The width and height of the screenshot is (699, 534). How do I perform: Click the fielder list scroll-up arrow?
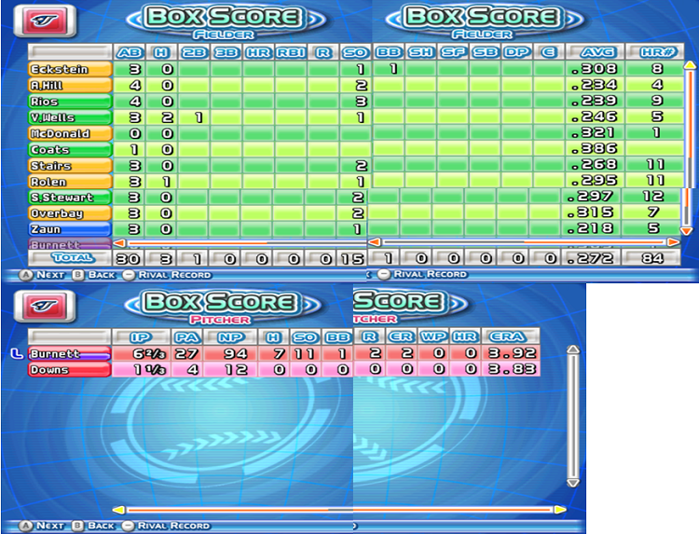(690, 66)
